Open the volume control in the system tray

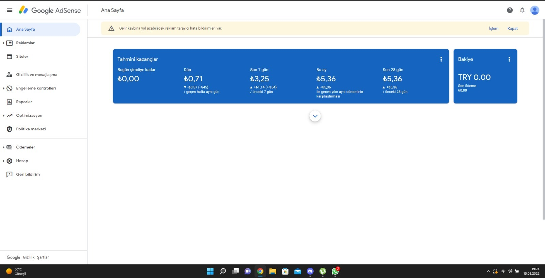[510, 271]
